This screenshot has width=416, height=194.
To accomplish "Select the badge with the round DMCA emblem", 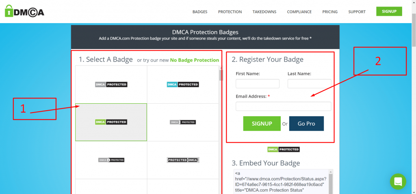I will click(x=111, y=160).
